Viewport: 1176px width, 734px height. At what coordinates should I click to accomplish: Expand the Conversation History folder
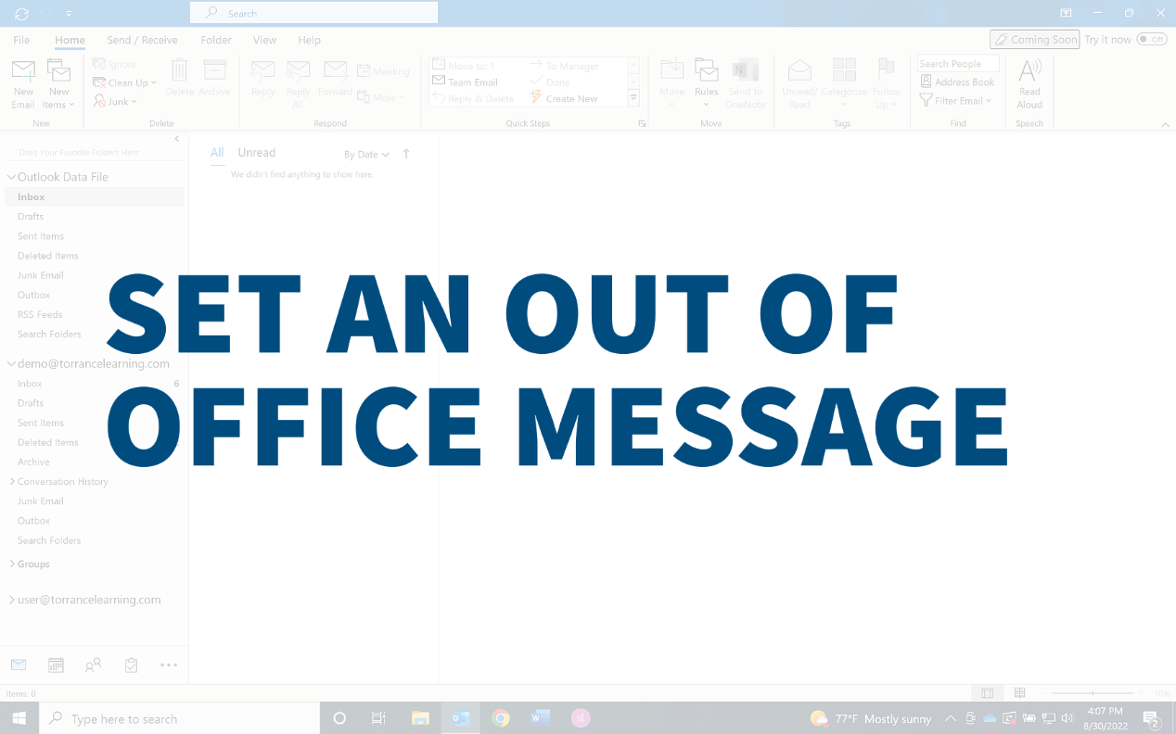point(12,482)
